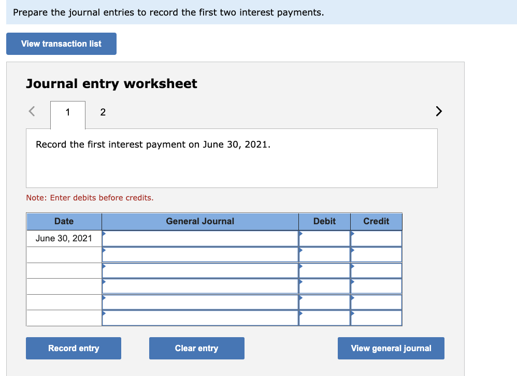This screenshot has width=517, height=376.
Task: Click the Clear entry button
Action: pyautogui.click(x=196, y=348)
